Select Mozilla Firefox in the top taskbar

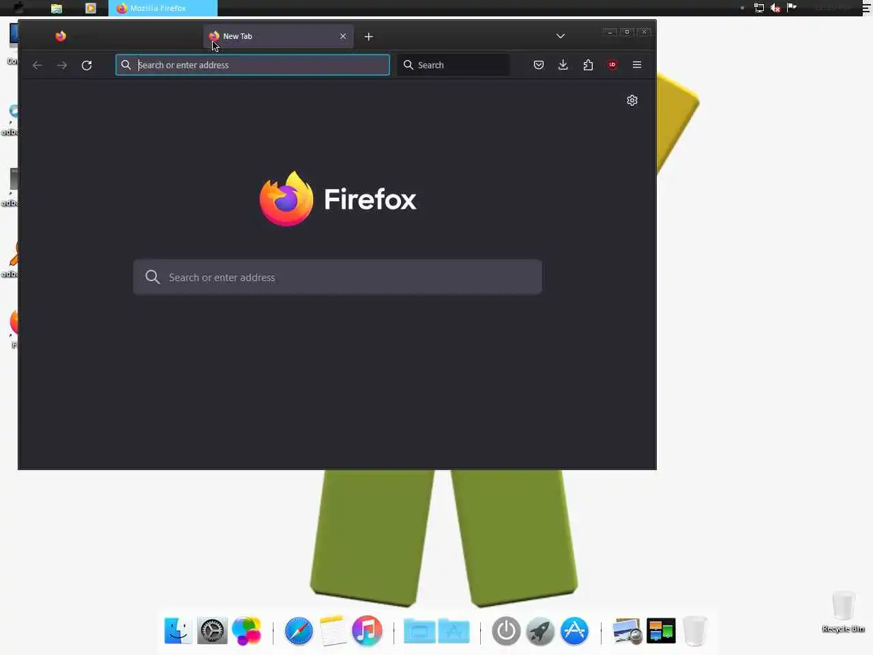coord(163,8)
